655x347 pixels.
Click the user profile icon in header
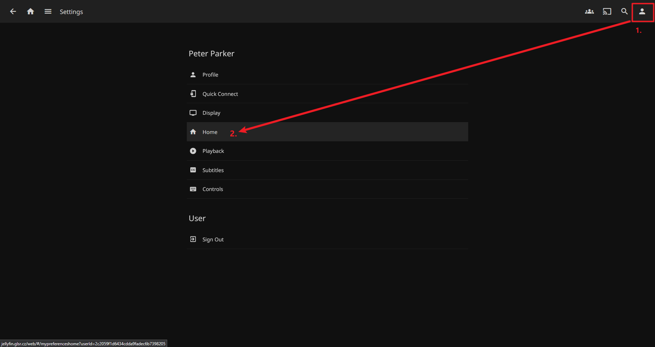coord(642,12)
